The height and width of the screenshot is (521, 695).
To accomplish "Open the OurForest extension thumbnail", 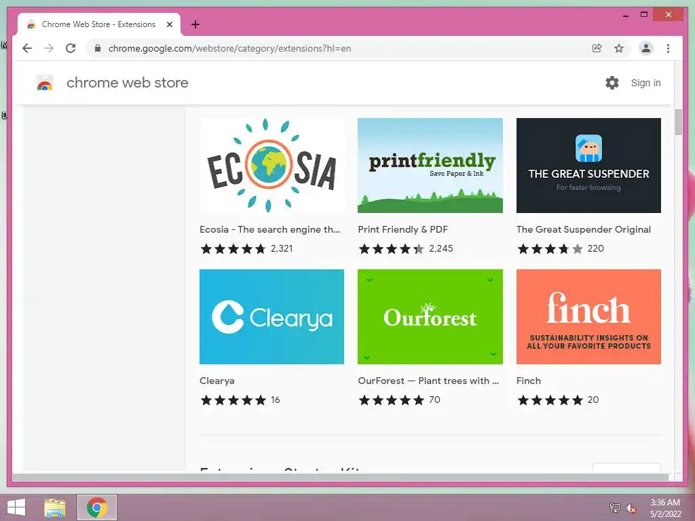I will click(x=430, y=317).
